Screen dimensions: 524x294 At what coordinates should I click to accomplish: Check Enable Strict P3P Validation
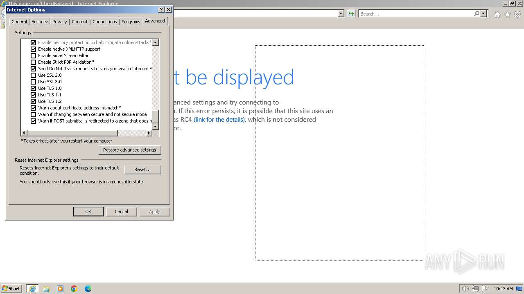pyautogui.click(x=34, y=62)
